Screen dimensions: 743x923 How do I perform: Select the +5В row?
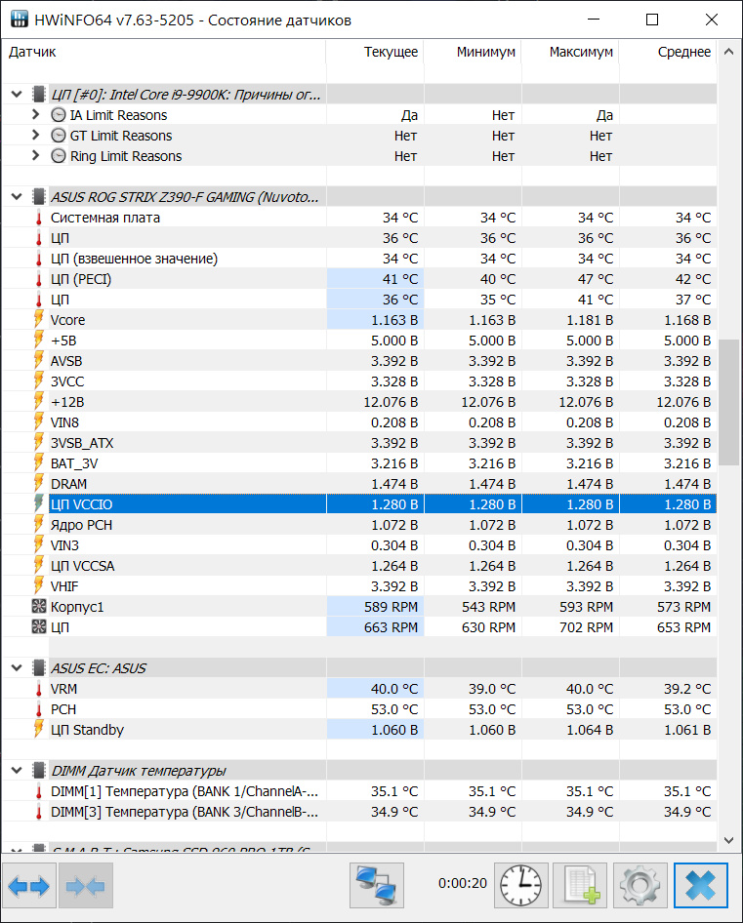click(359, 341)
